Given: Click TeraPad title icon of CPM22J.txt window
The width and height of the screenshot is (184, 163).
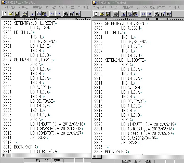Looking at the screenshot, I should click(x=3, y=3).
